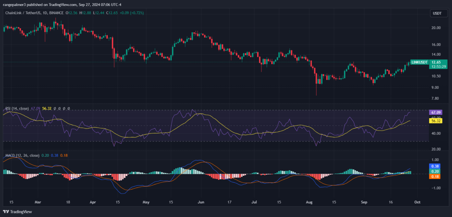Click the BINANCE exchange label
This screenshot has height=217, width=452.
click(x=56, y=13)
